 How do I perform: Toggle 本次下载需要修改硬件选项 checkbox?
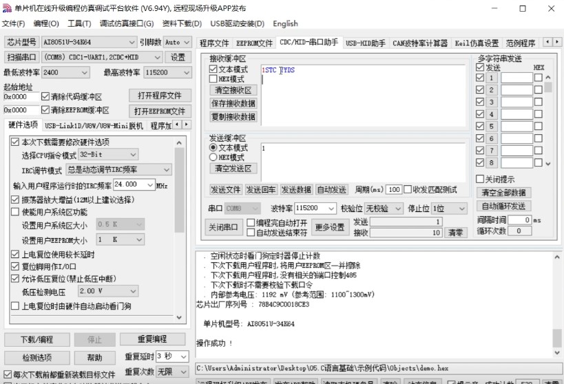(15, 142)
